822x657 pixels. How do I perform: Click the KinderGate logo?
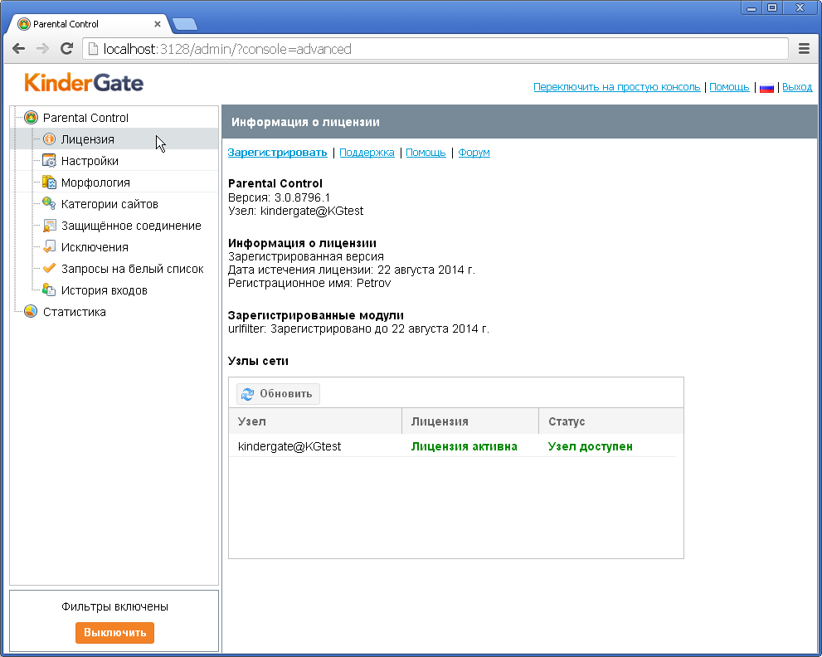click(x=84, y=83)
